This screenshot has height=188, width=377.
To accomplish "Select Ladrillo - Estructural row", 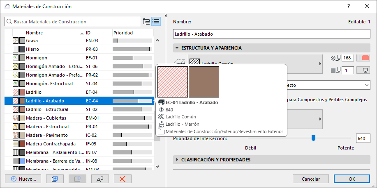I will (x=79, y=109).
